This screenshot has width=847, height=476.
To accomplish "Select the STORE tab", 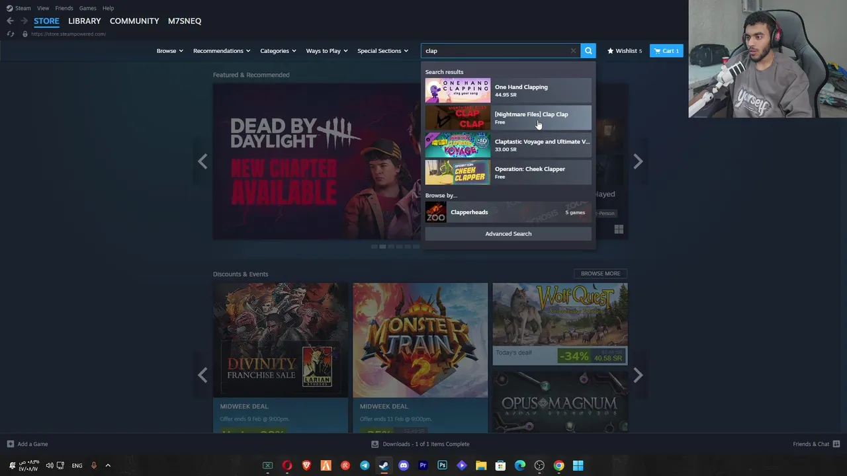I will coord(46,21).
